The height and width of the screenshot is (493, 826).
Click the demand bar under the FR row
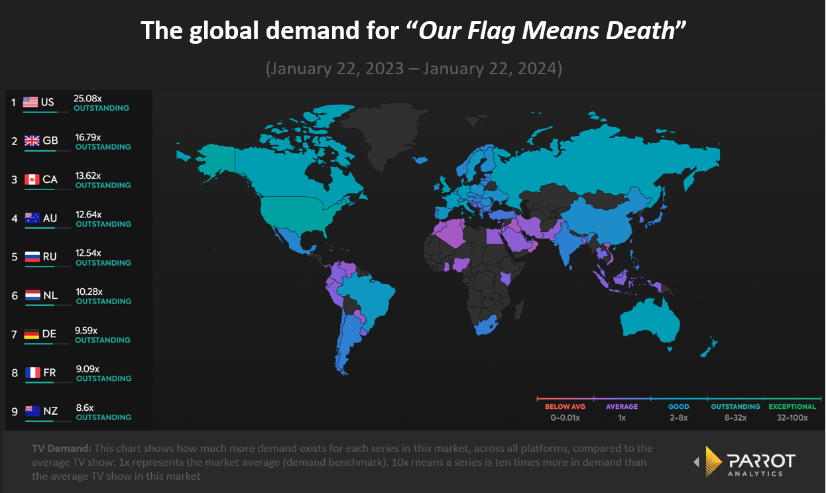point(48,382)
